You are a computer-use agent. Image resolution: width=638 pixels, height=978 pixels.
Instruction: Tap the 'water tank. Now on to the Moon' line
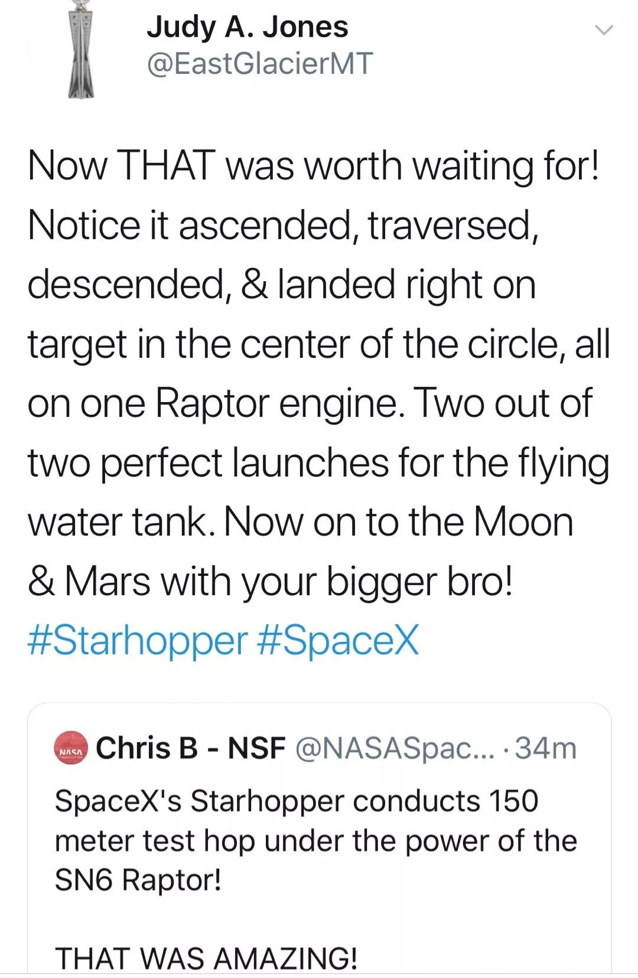point(300,522)
